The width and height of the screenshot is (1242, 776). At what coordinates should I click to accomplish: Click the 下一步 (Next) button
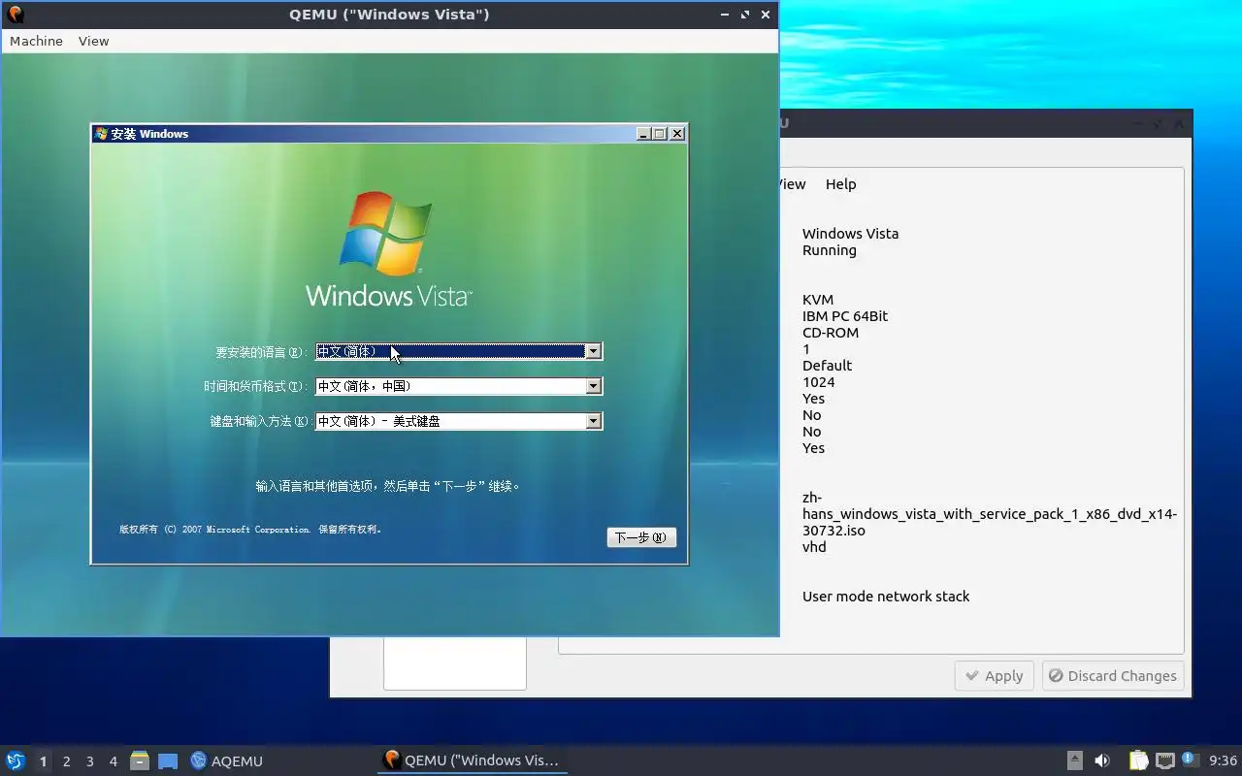(x=641, y=537)
